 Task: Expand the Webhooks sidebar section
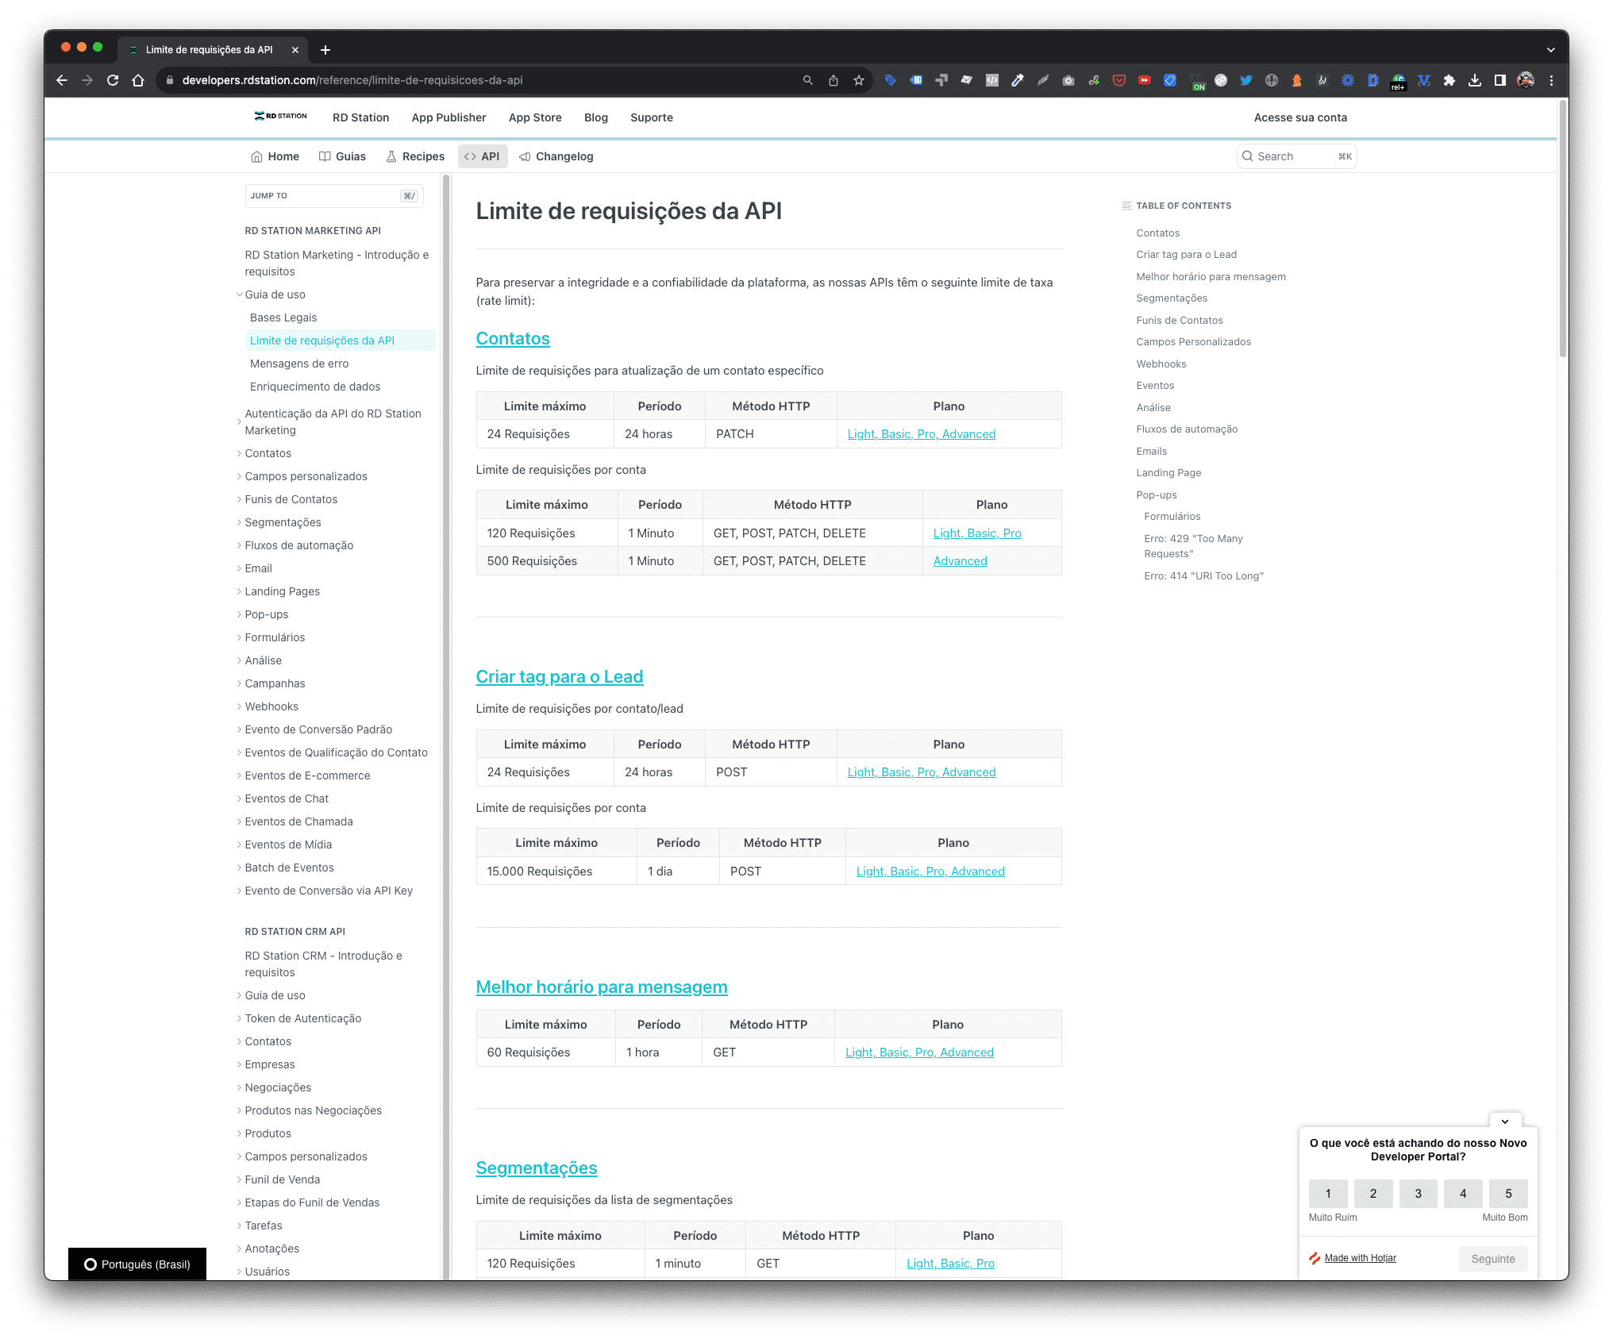271,706
